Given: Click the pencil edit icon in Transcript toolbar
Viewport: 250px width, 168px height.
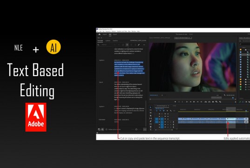Looking at the screenshot, I should [x=139, y=45].
